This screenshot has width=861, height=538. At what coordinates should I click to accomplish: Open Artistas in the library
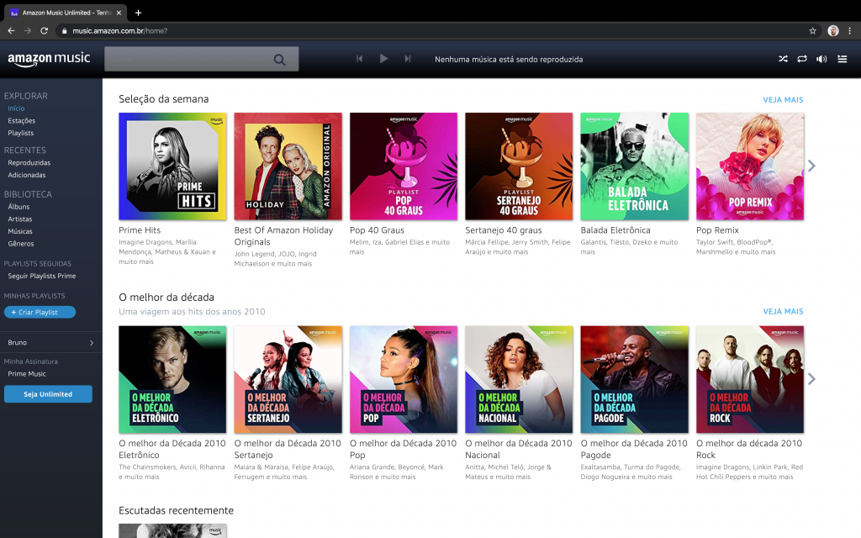(x=20, y=219)
